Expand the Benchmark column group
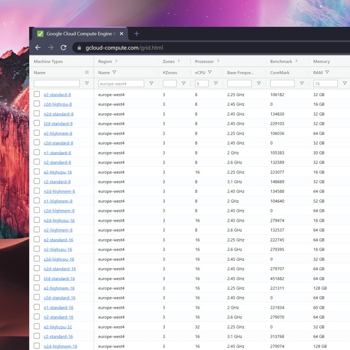Screen dimensions: 350x350 tap(296, 61)
